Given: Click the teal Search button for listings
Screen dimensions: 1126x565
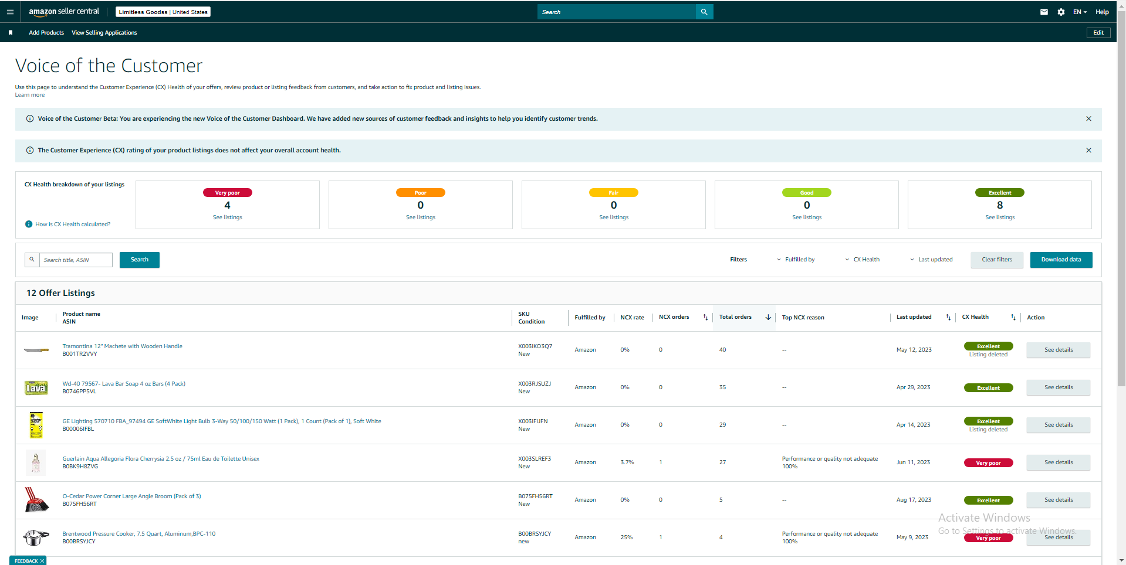Looking at the screenshot, I should click(x=140, y=260).
